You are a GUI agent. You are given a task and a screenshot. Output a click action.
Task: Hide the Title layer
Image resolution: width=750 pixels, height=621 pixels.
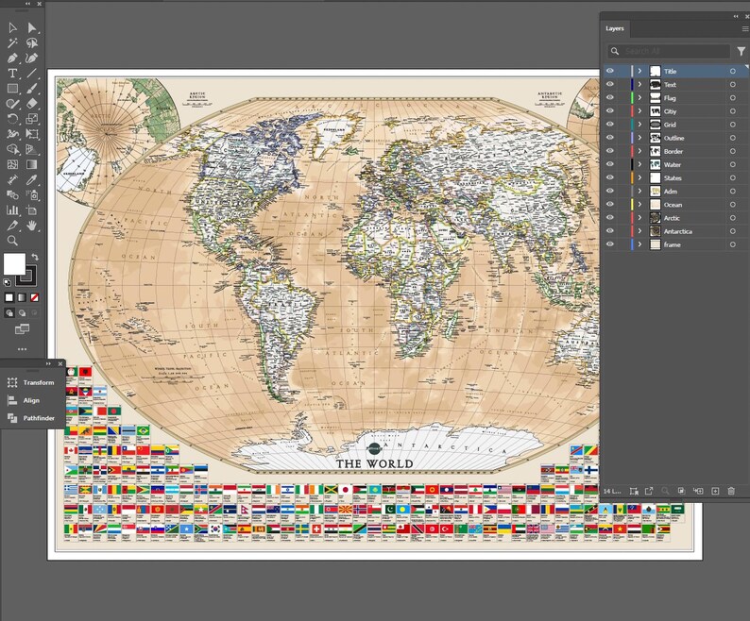(x=610, y=71)
